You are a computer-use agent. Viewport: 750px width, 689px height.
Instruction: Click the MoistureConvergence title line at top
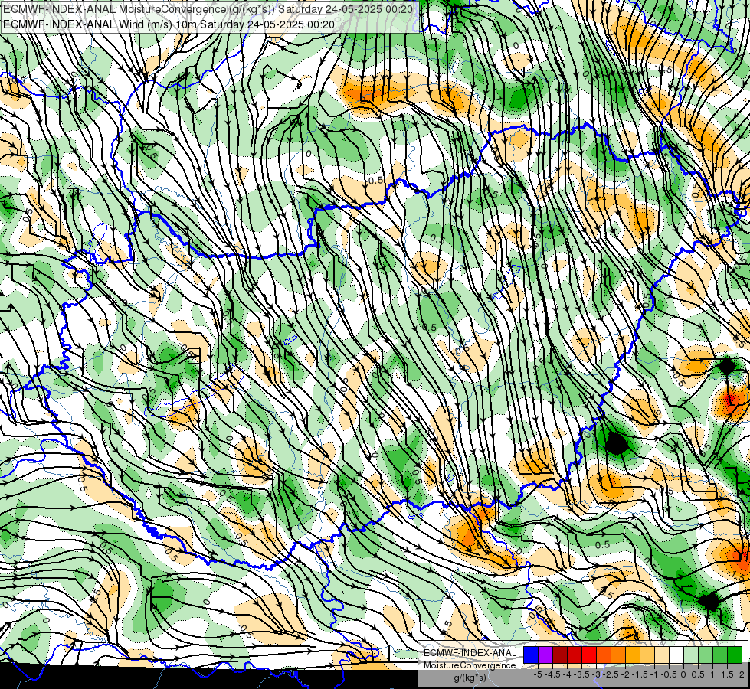click(x=208, y=8)
